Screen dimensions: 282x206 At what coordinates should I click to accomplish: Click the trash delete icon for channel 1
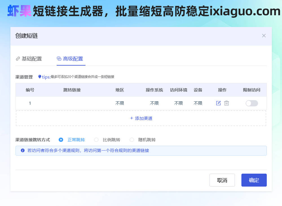(x=226, y=103)
